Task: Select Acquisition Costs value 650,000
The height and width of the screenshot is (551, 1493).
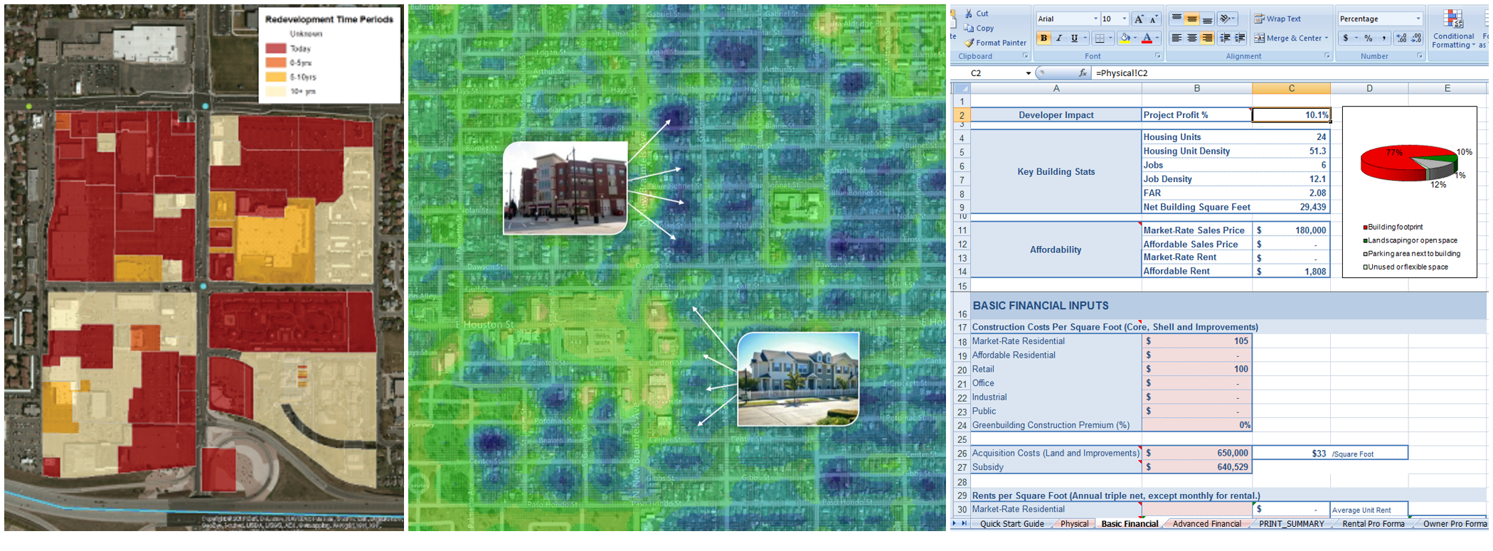Action: [1196, 454]
